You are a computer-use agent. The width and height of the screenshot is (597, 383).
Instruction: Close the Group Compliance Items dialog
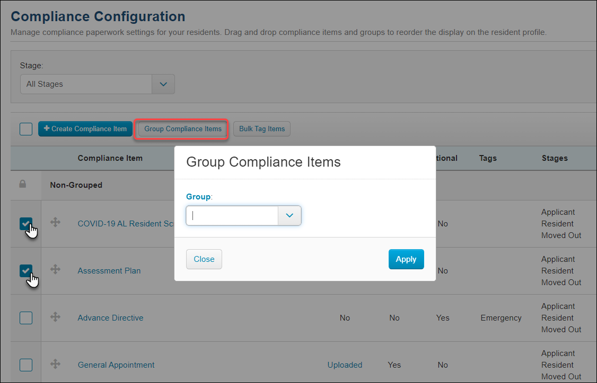coord(204,259)
